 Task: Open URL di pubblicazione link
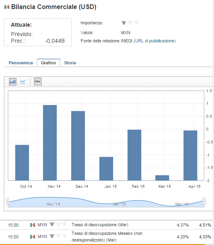tap(155, 41)
